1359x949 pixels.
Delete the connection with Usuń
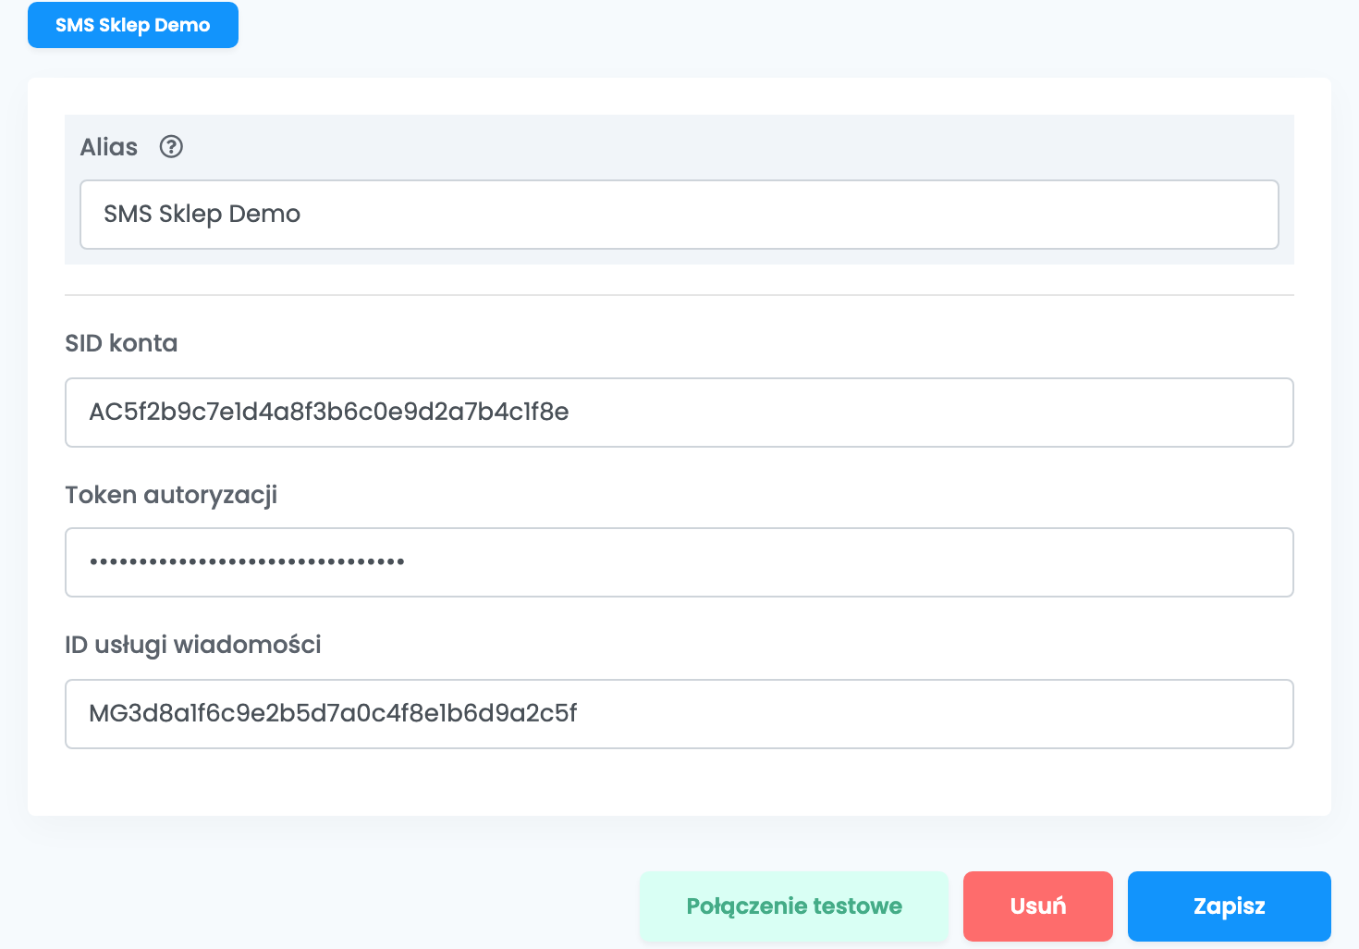click(1038, 906)
